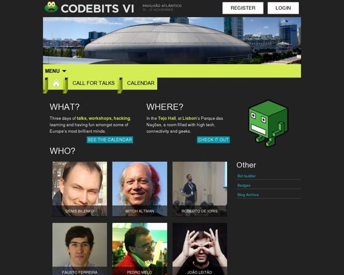Click the Pavilhão Atlântico banner image

(172, 41)
